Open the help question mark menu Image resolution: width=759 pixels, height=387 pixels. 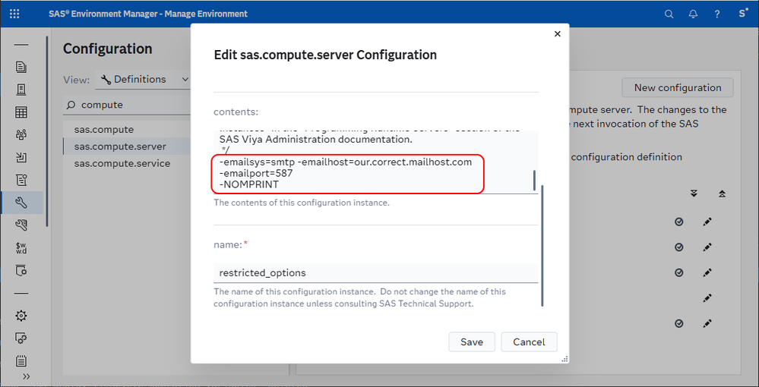(x=717, y=14)
